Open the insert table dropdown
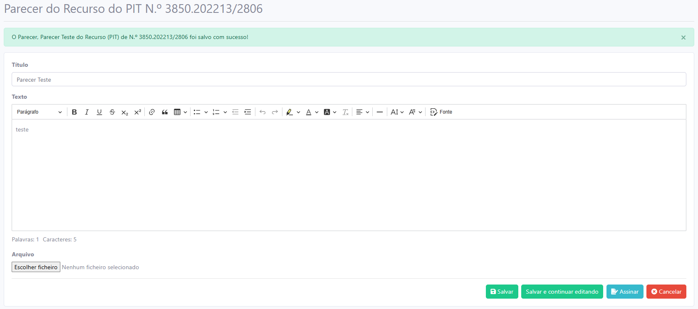The image size is (698, 309). 180,112
